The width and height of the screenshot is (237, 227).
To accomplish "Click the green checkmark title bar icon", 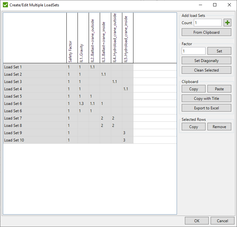I will pos(5,5).
